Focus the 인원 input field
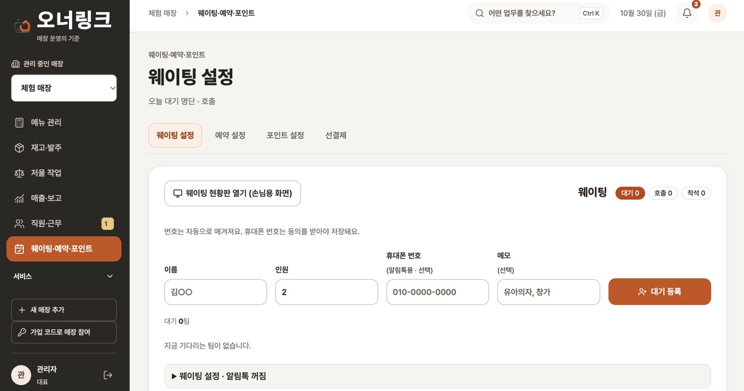The image size is (744, 391). [x=326, y=292]
